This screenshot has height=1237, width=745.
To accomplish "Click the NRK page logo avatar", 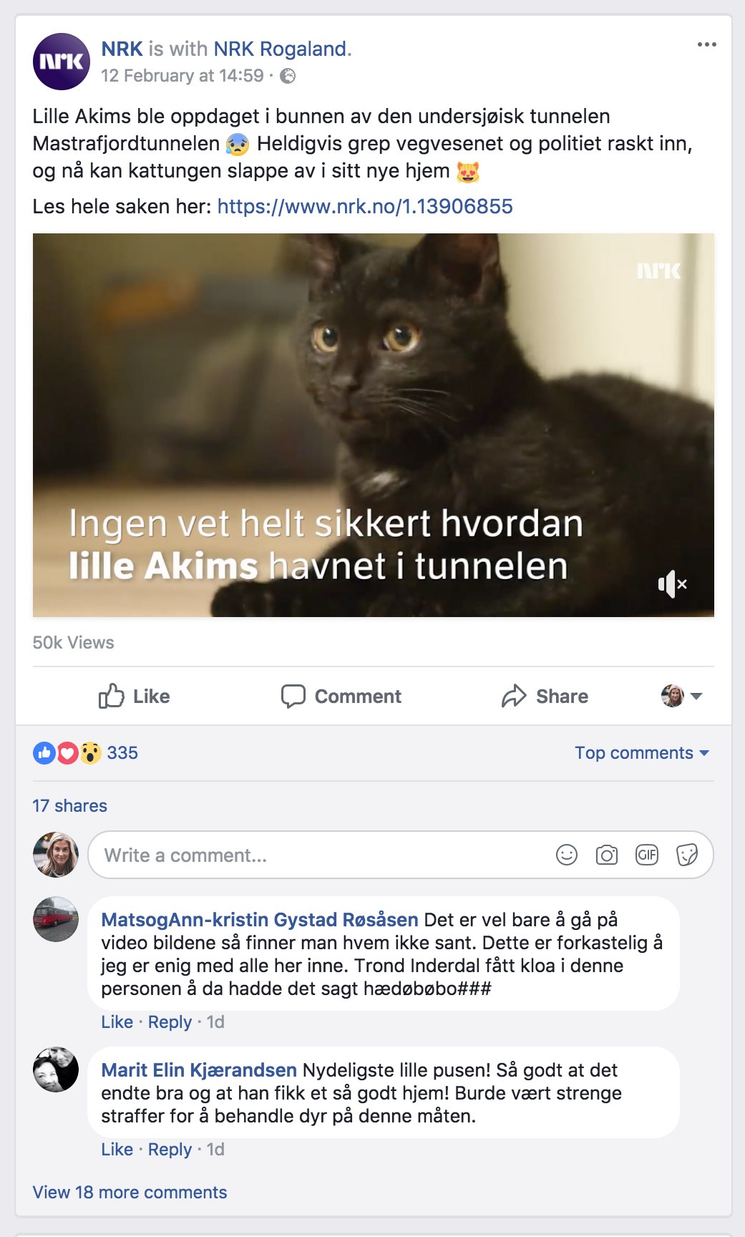I will tap(62, 62).
